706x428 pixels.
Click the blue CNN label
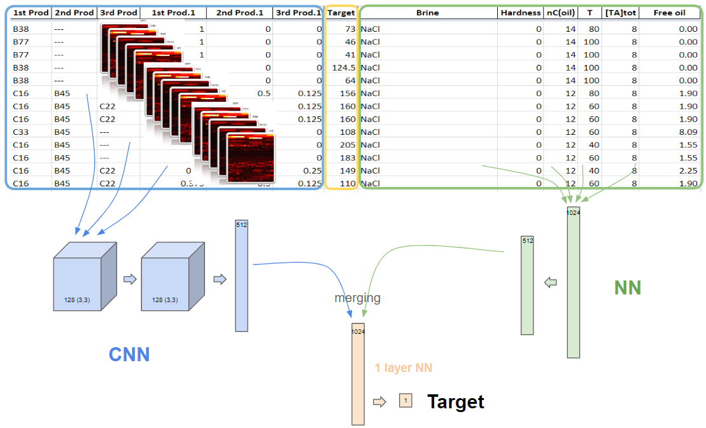(x=129, y=354)
